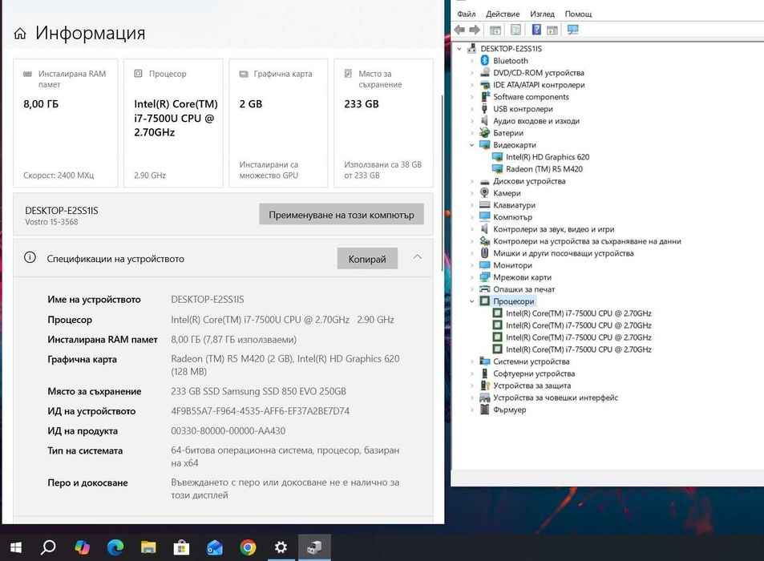Click Back arrow in Device Manager toolbar
This screenshot has height=561, width=764.
[459, 30]
